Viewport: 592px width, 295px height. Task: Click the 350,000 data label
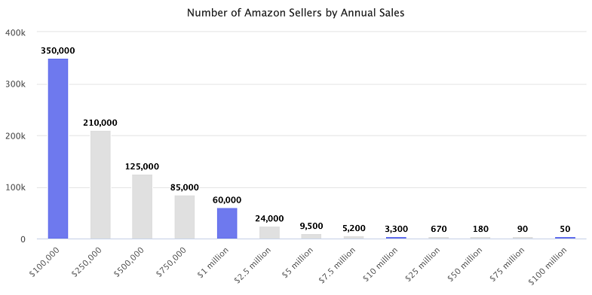point(58,51)
